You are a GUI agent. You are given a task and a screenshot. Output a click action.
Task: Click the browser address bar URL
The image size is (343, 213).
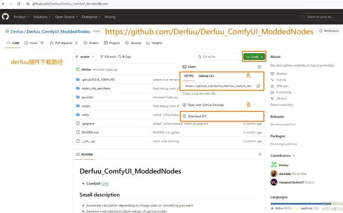(x=70, y=4)
